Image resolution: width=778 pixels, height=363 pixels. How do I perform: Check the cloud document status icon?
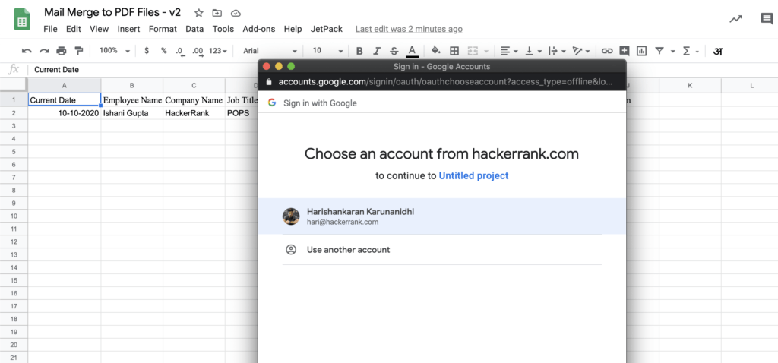(x=236, y=13)
